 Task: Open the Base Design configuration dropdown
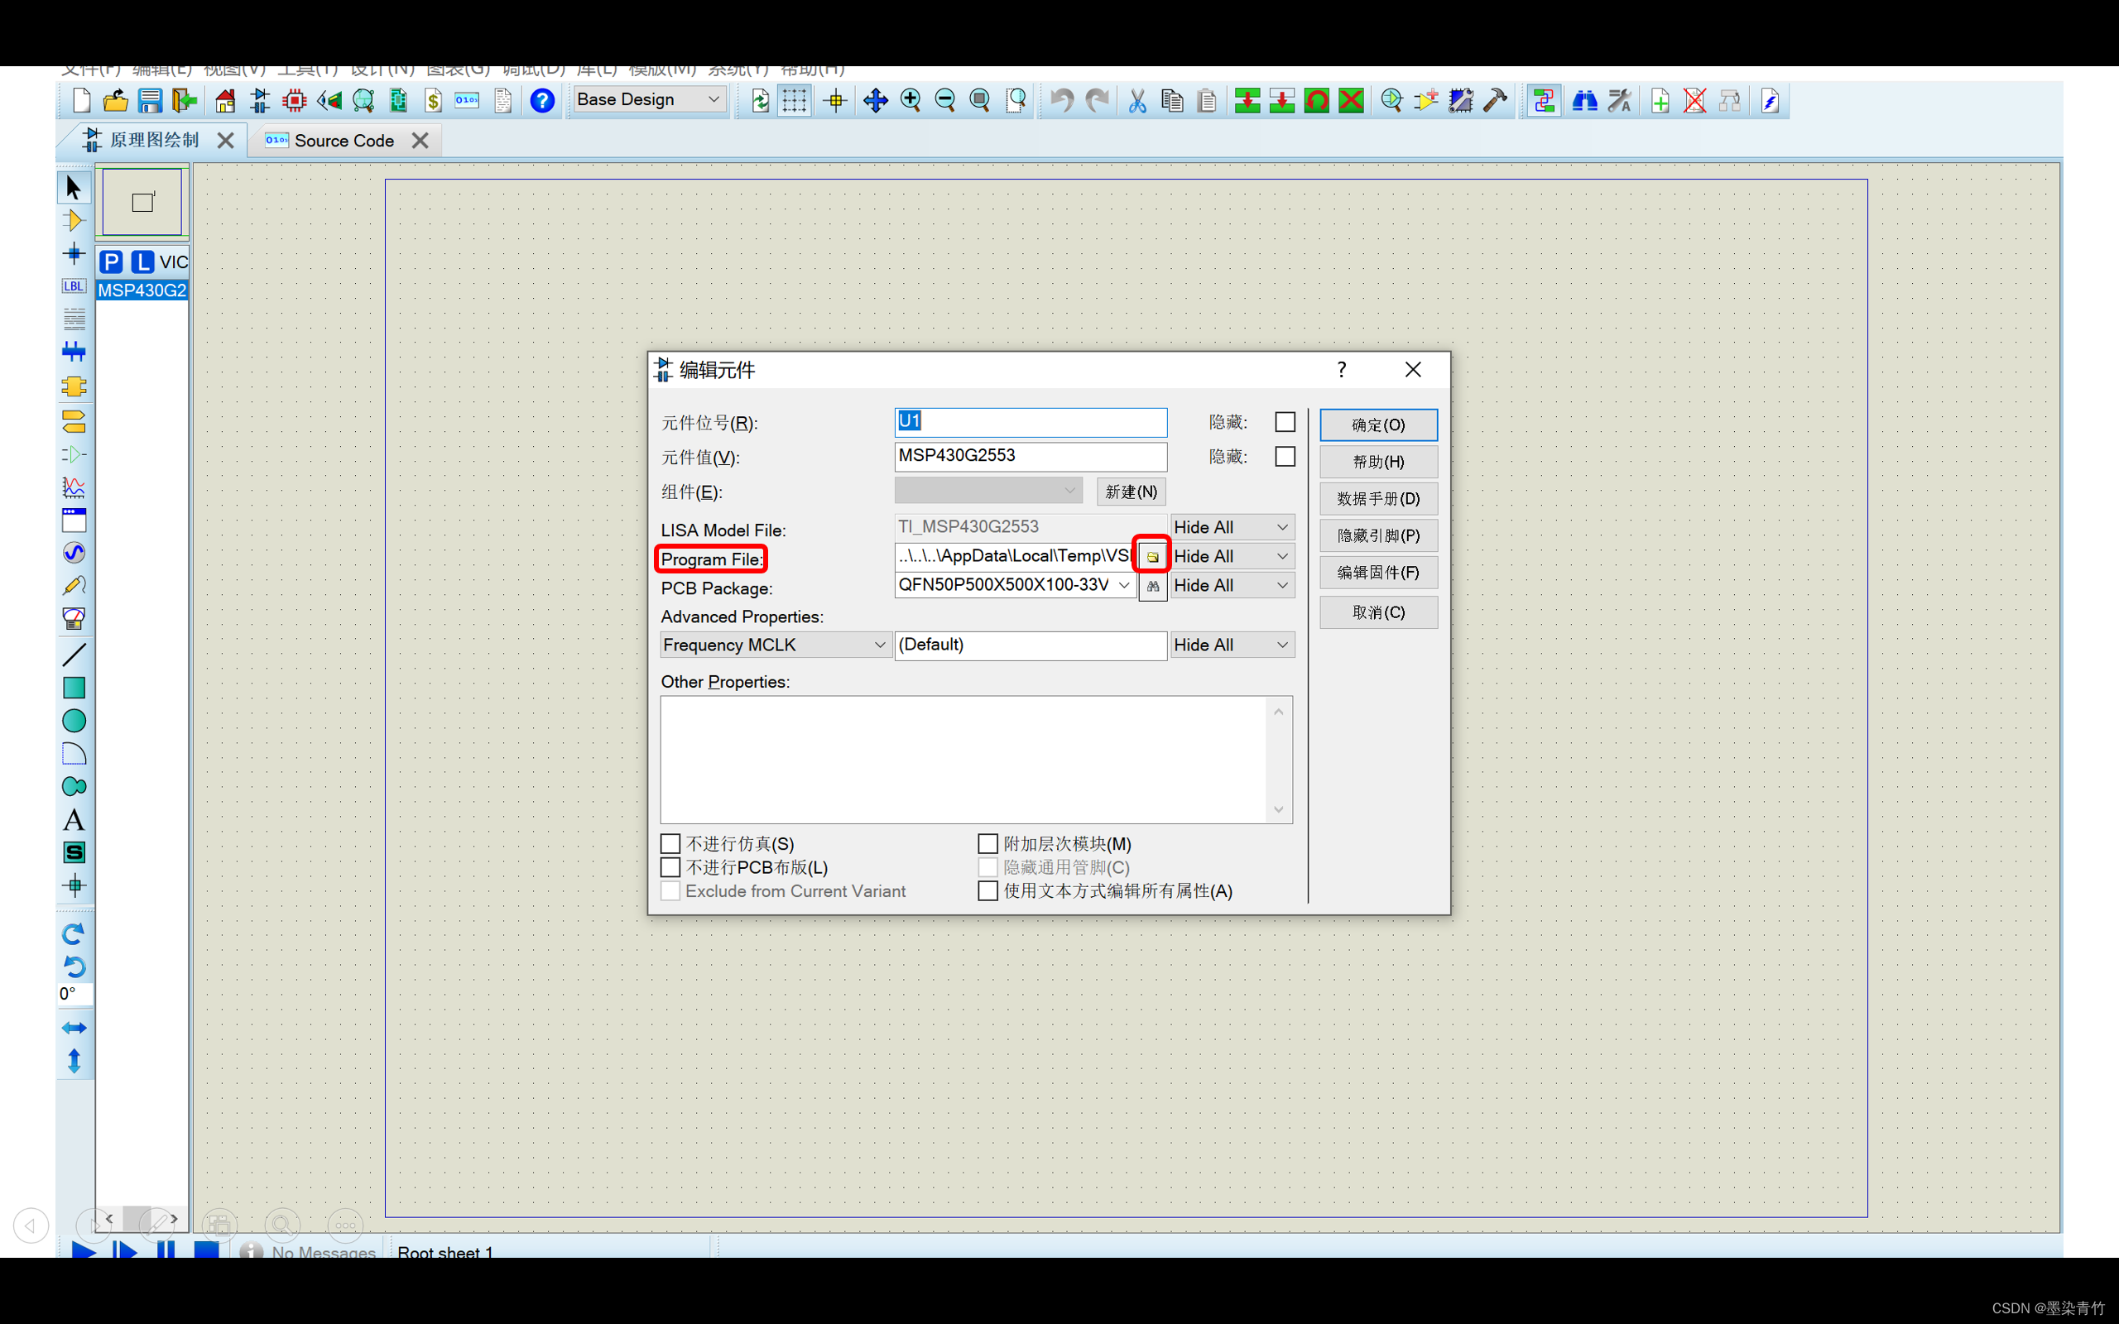648,99
